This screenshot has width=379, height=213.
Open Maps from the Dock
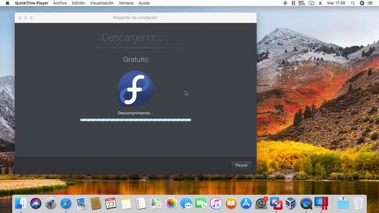click(156, 203)
